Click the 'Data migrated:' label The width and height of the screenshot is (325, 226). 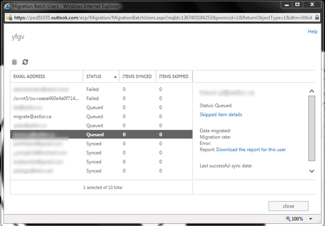click(x=215, y=131)
